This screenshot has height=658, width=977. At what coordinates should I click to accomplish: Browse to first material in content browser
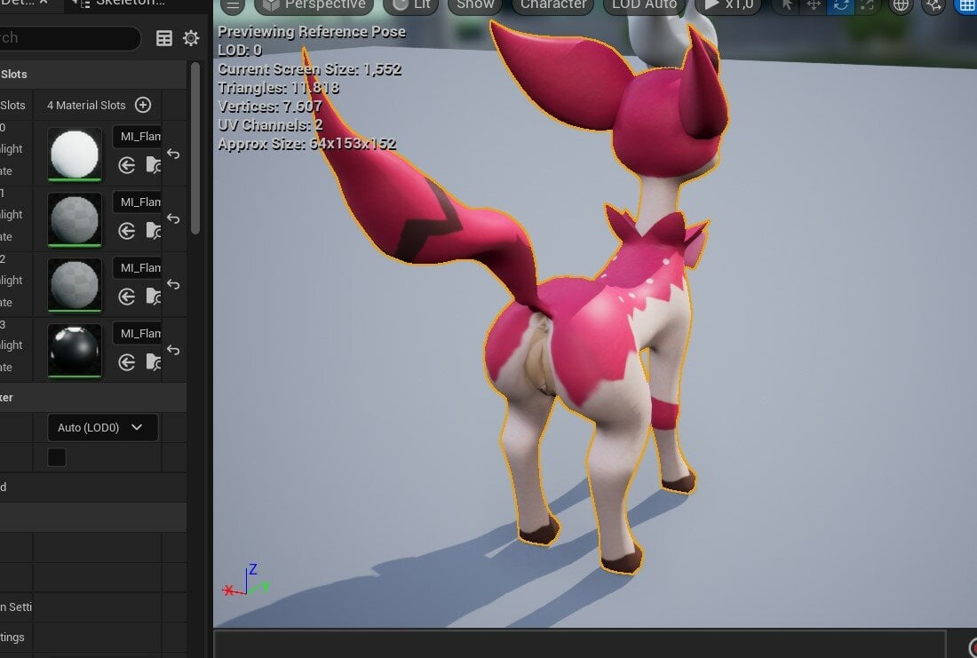tap(153, 165)
